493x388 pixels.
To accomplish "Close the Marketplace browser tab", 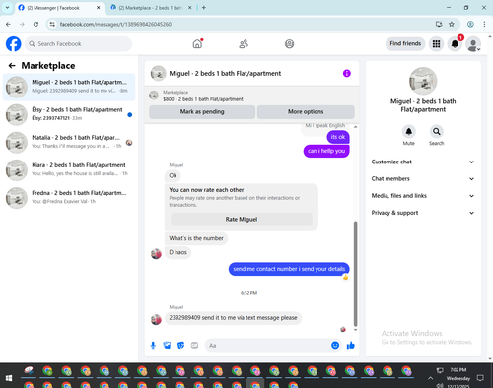I will pos(190,8).
